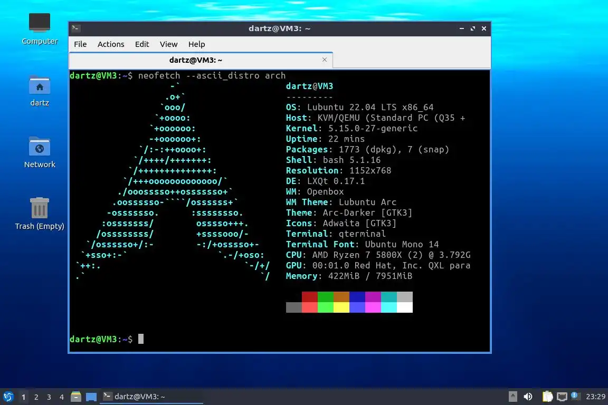The image size is (608, 405).
Task: Open the volume control tray icon
Action: 528,397
